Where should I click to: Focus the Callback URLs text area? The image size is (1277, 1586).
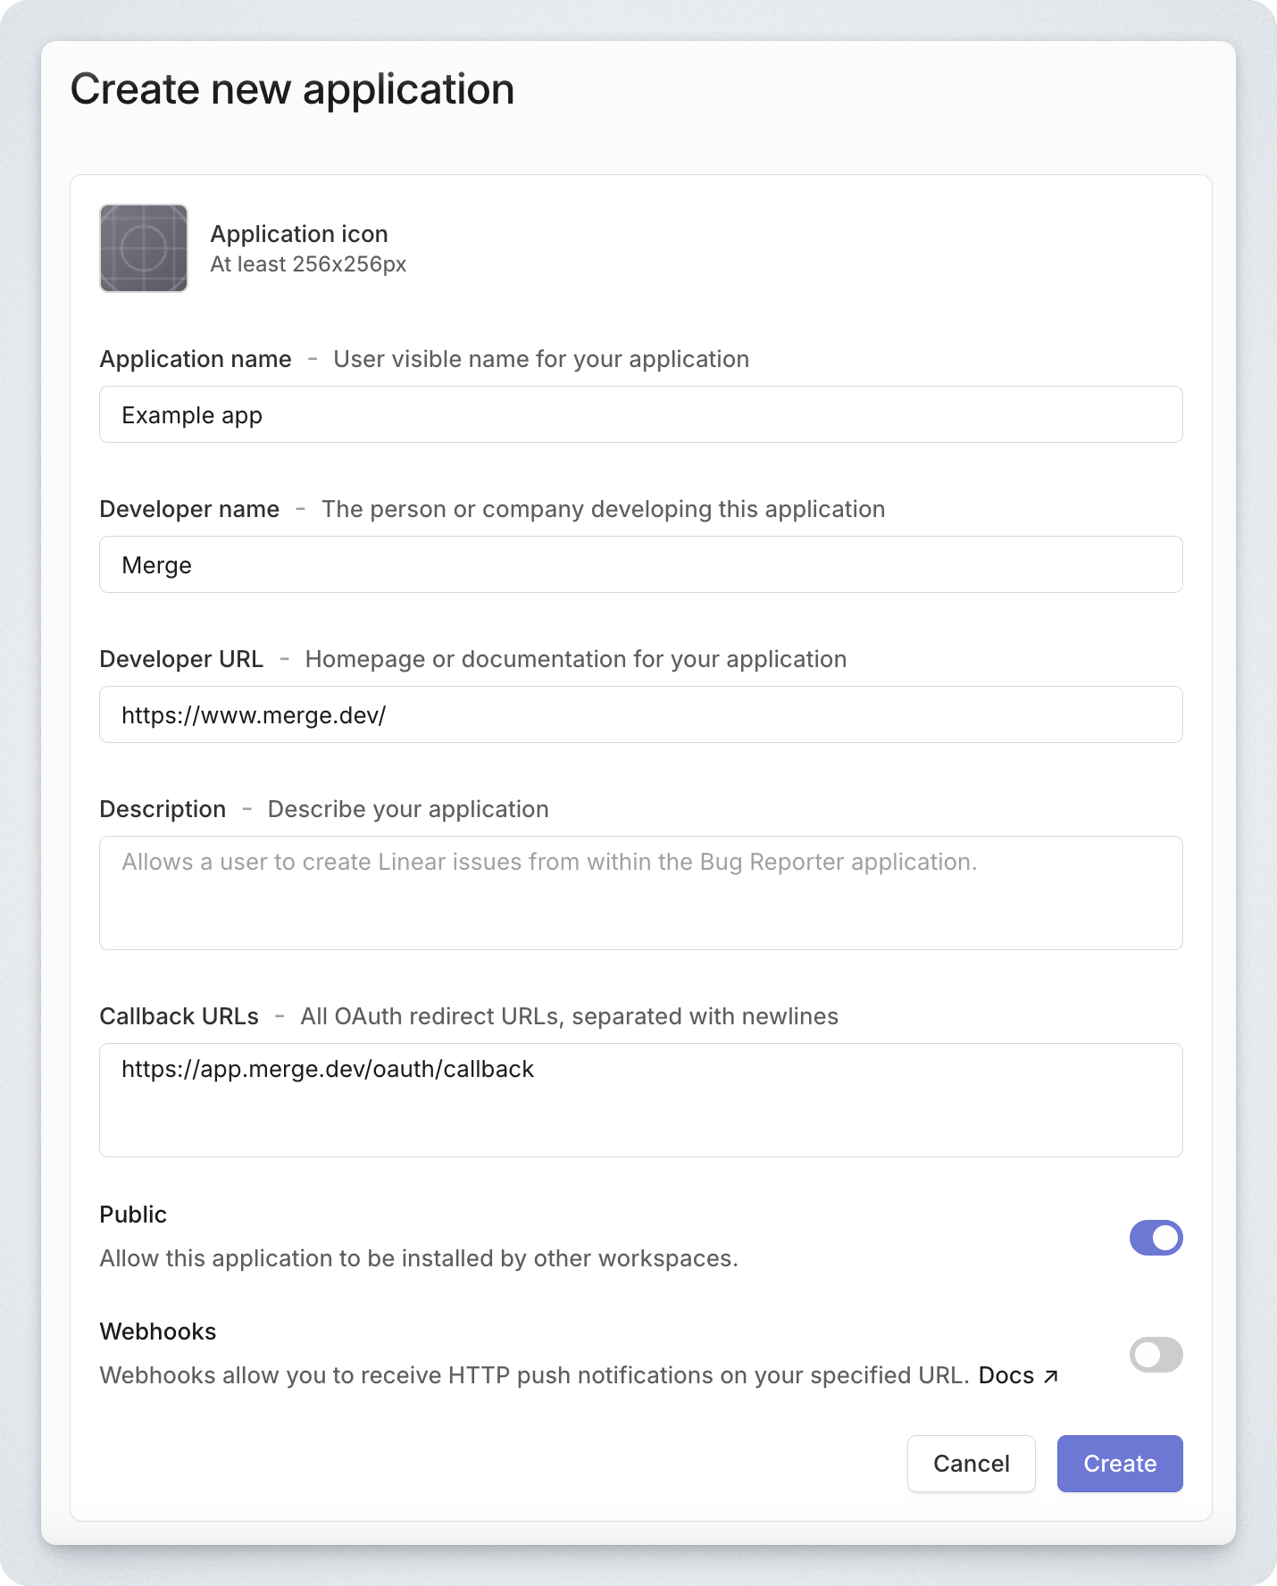[x=640, y=1099]
